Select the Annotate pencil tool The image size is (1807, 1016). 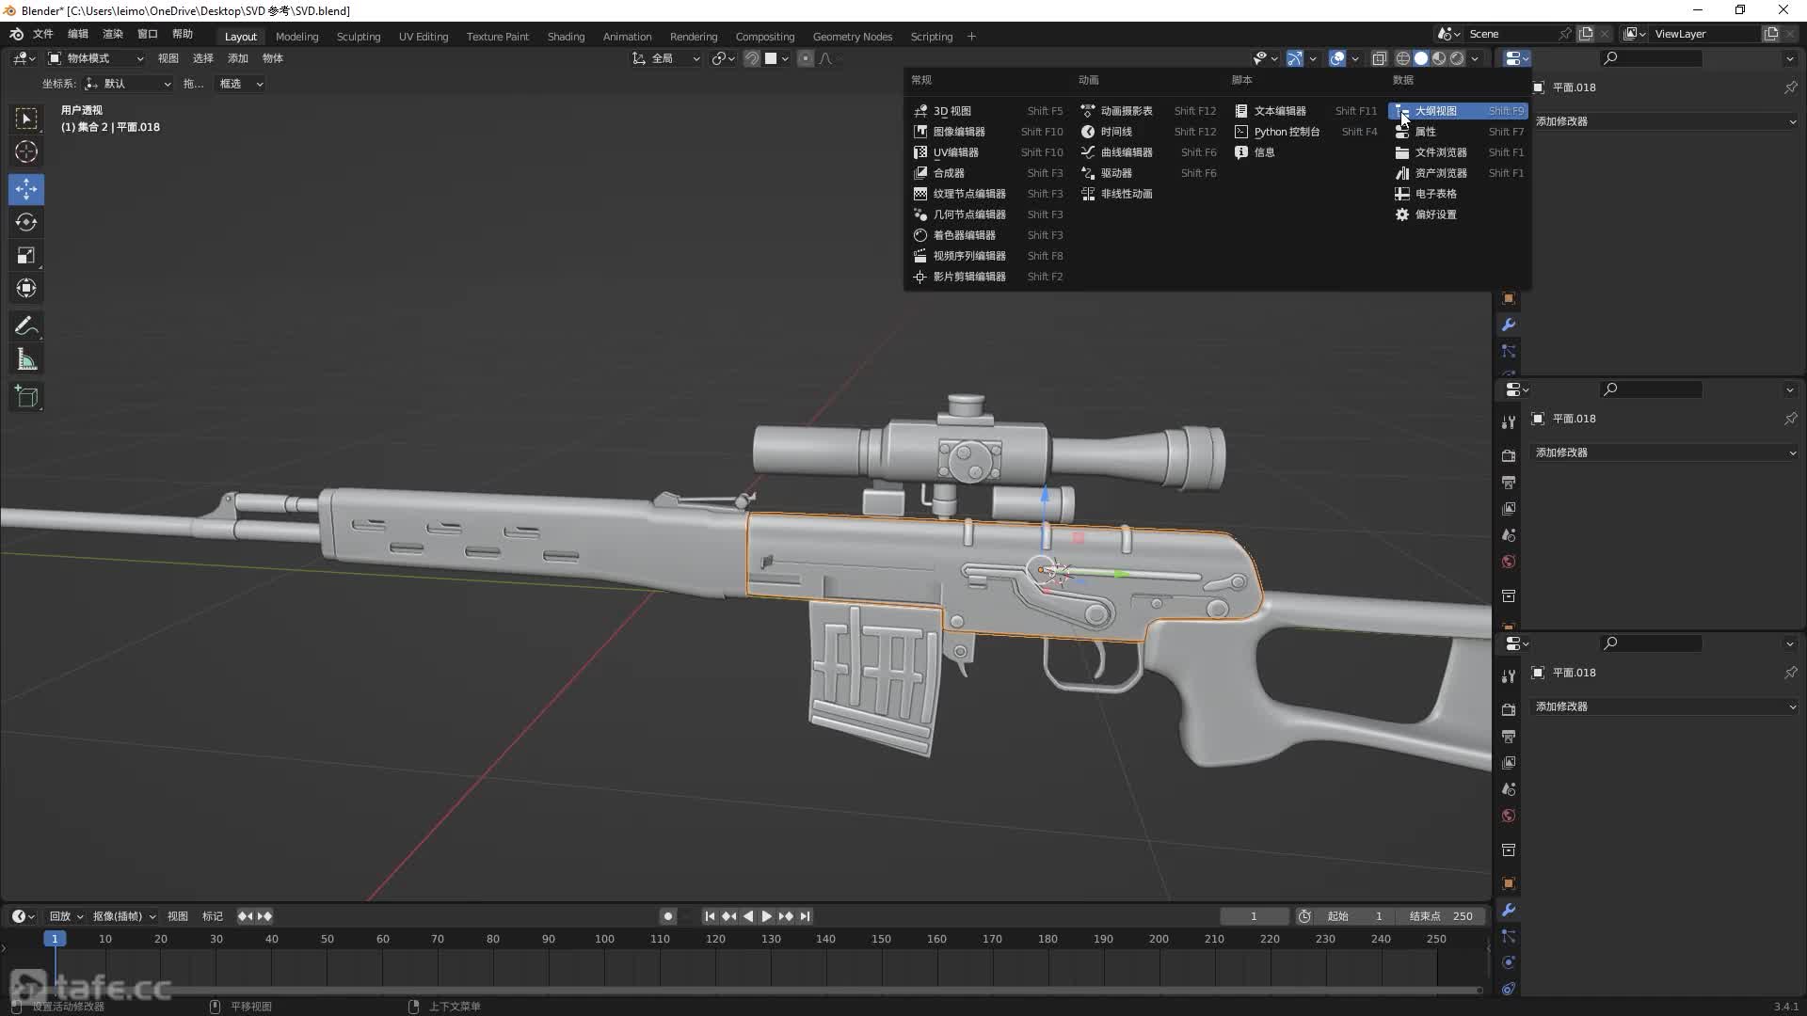pos(26,326)
